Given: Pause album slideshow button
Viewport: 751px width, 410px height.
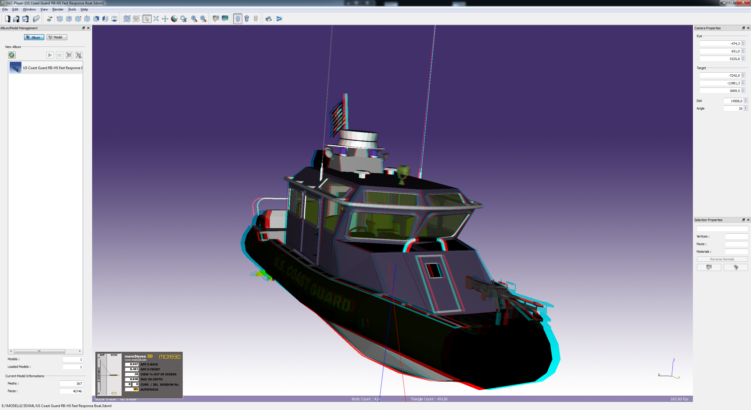Looking at the screenshot, I should tap(60, 55).
